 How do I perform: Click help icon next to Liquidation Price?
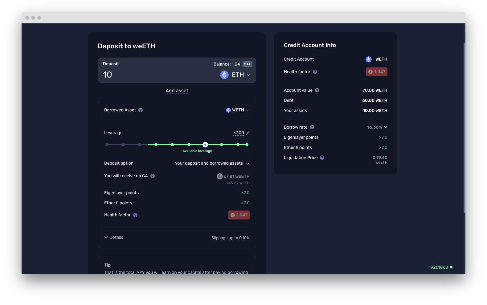coord(322,158)
